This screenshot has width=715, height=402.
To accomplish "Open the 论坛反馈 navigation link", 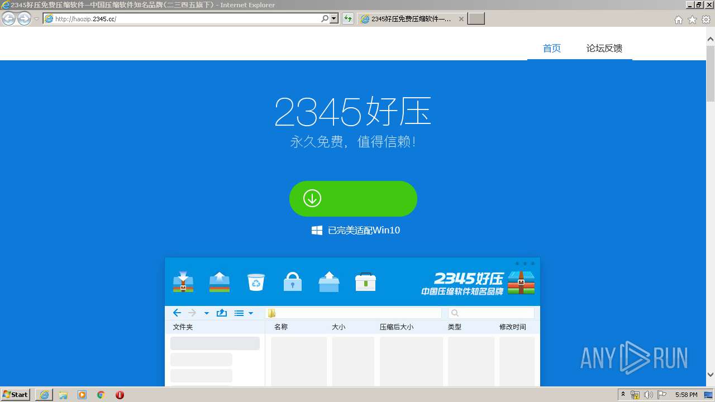I will (x=604, y=49).
